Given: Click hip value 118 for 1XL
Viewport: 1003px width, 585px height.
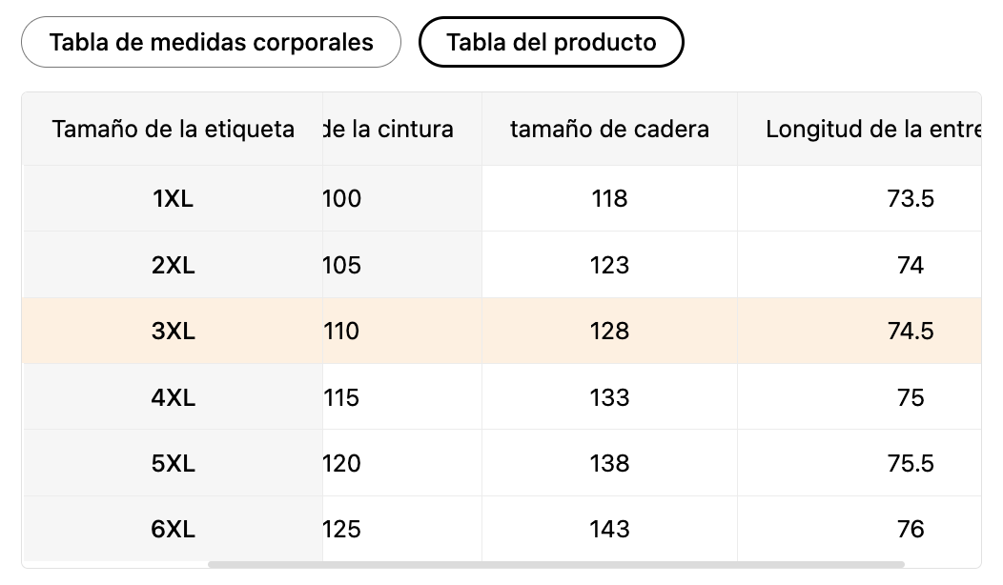Looking at the screenshot, I should (x=609, y=198).
